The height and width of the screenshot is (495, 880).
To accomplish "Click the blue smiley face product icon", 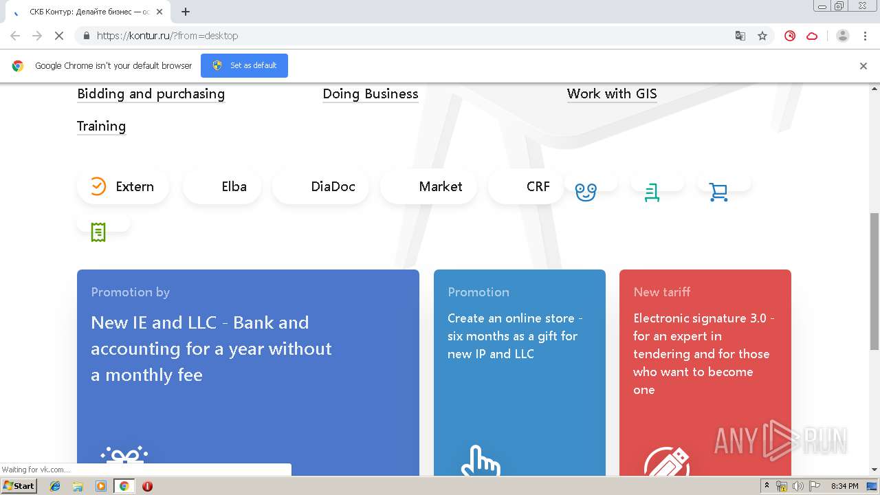I will point(586,192).
